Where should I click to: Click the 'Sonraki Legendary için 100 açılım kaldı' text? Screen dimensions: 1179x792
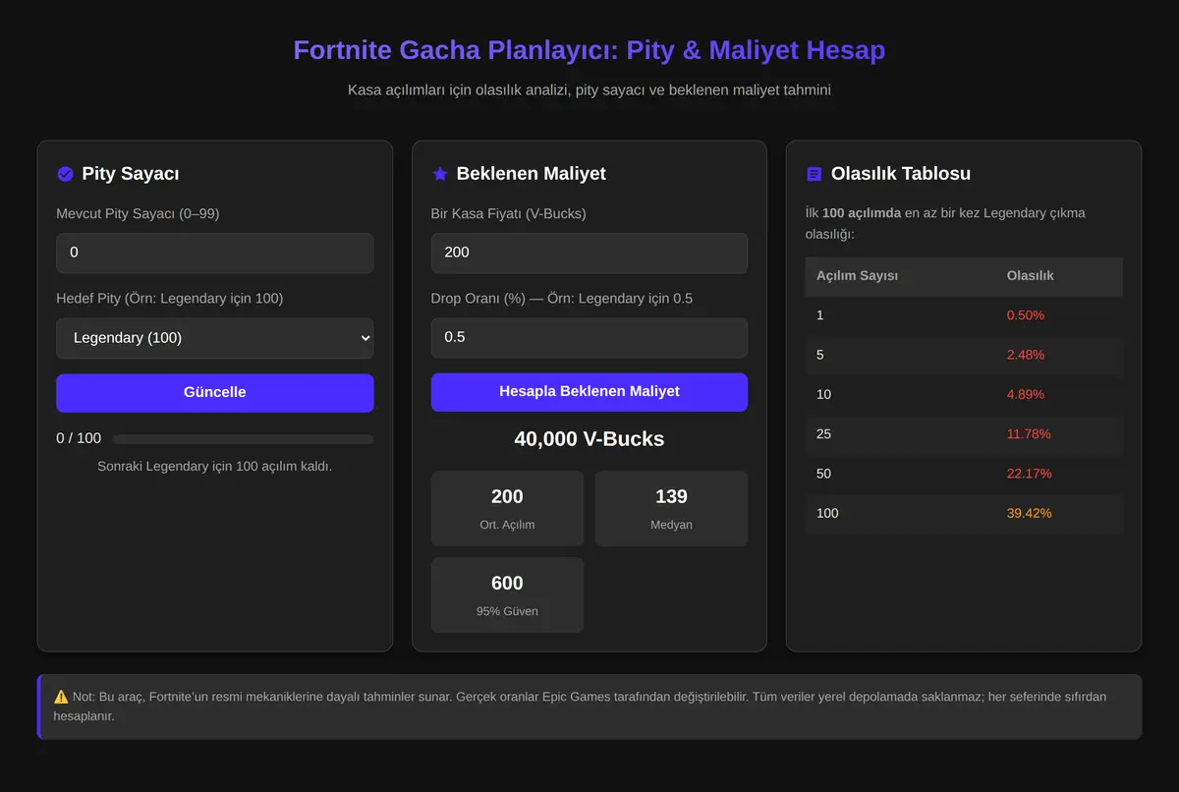point(215,466)
